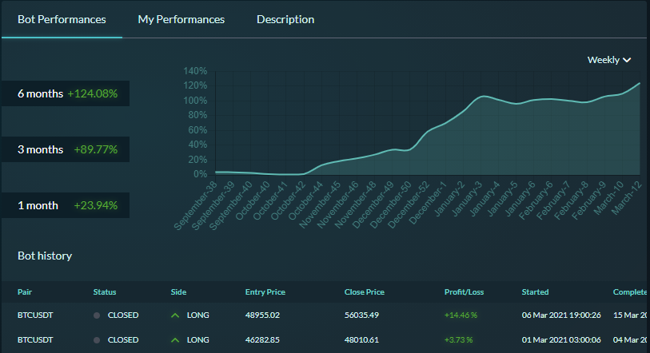Click the grey status dot for 46282.85 trade
This screenshot has height=353, width=650.
(97, 340)
